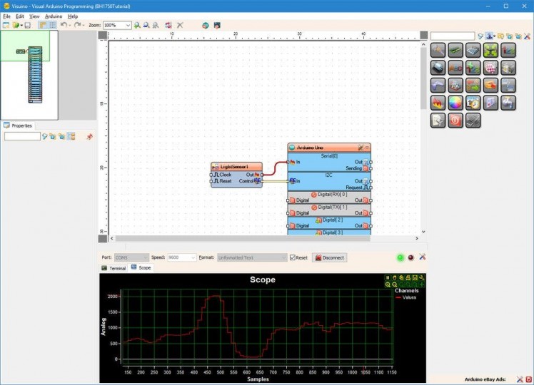This screenshot has height=385, width=534.
Task: Open the color wheel component category
Action: coord(455,103)
